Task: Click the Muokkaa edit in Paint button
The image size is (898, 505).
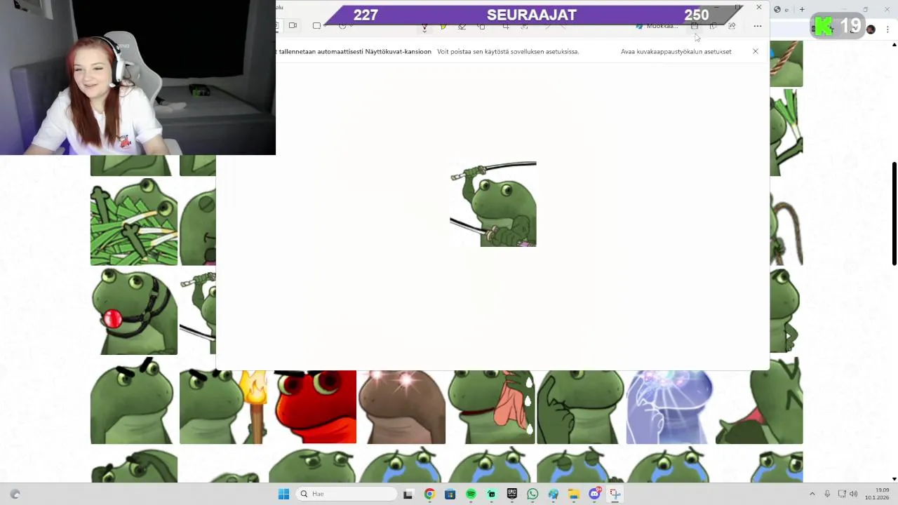Action: pos(657,26)
